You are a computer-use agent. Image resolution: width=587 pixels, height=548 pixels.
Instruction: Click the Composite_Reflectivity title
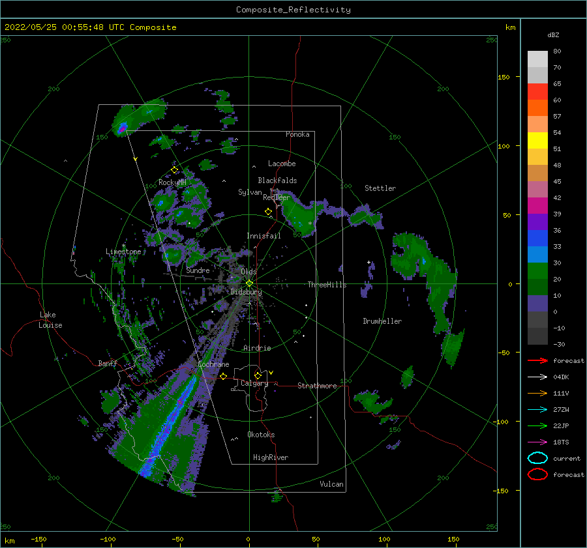(x=293, y=10)
